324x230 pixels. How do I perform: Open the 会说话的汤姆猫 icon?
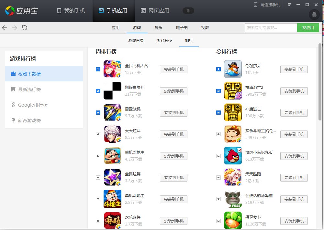coord(233,199)
